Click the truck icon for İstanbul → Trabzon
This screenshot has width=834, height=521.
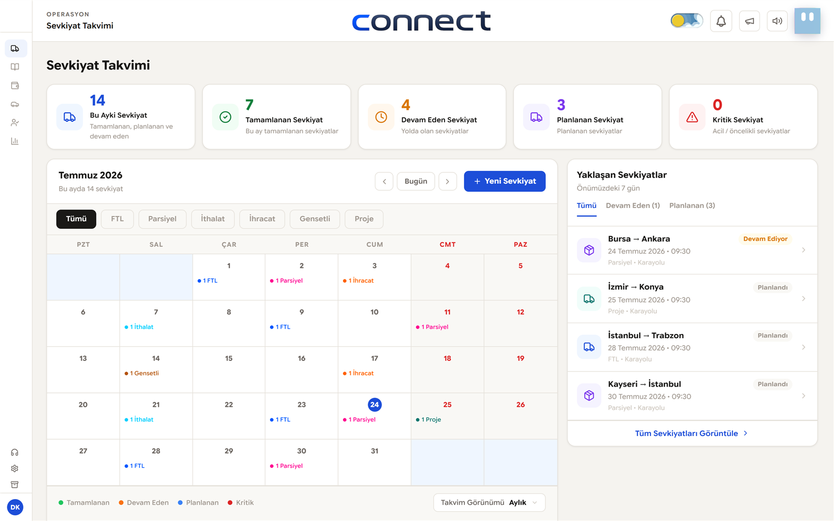(589, 347)
